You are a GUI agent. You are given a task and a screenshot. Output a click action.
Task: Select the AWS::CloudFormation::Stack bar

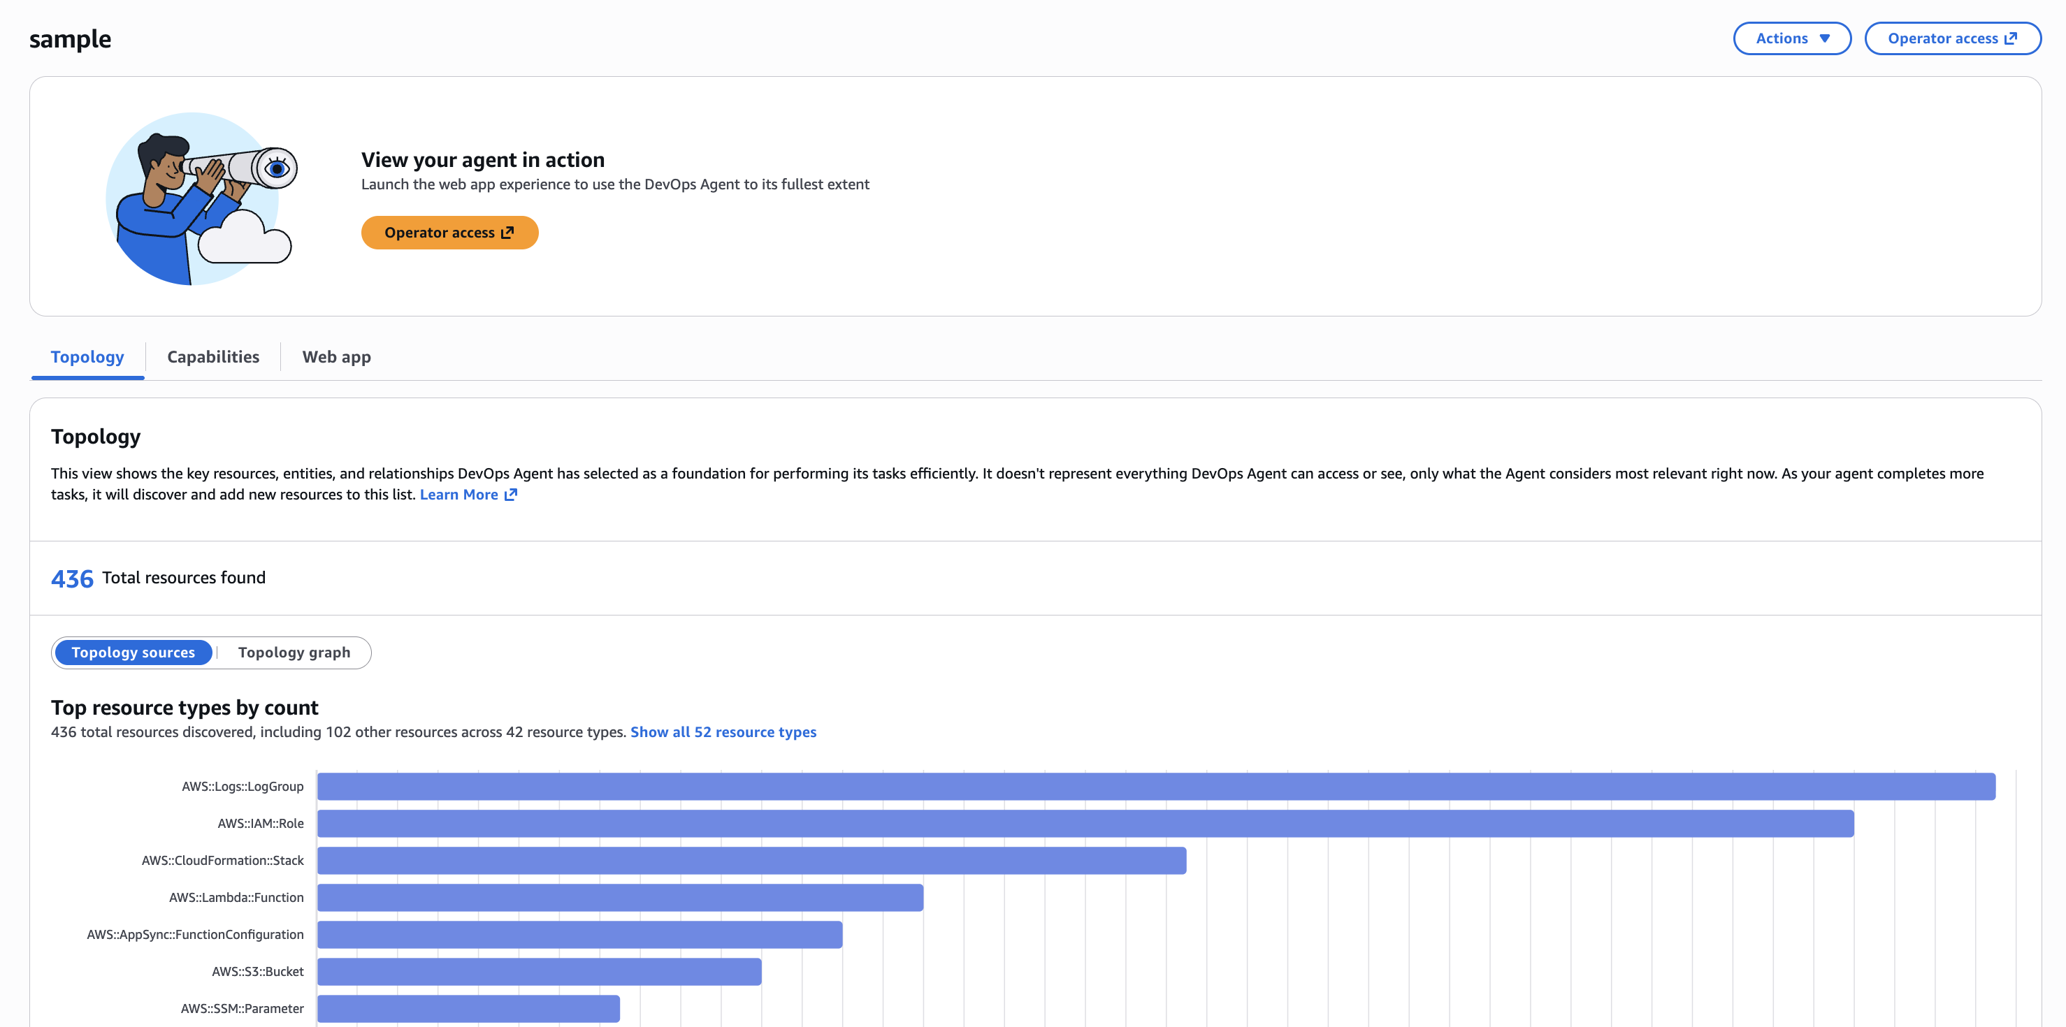[x=751, y=860]
